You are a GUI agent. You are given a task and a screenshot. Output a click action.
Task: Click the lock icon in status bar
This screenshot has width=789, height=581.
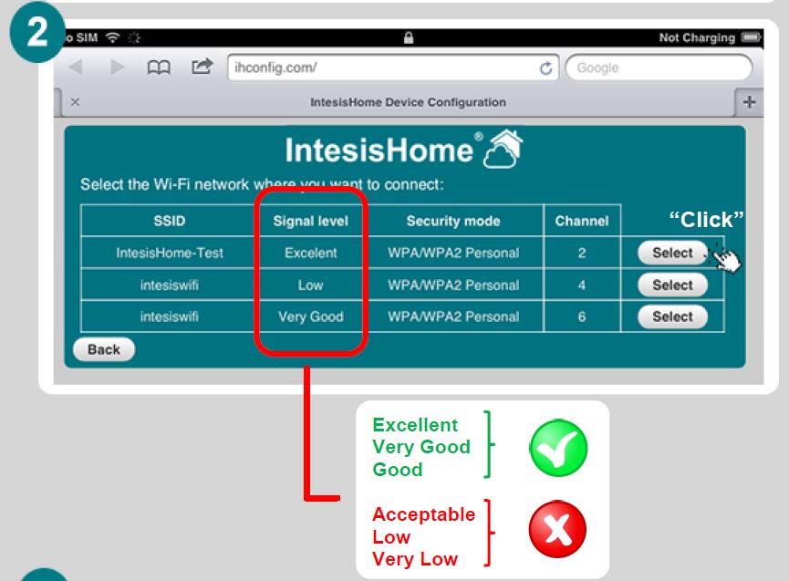409,37
